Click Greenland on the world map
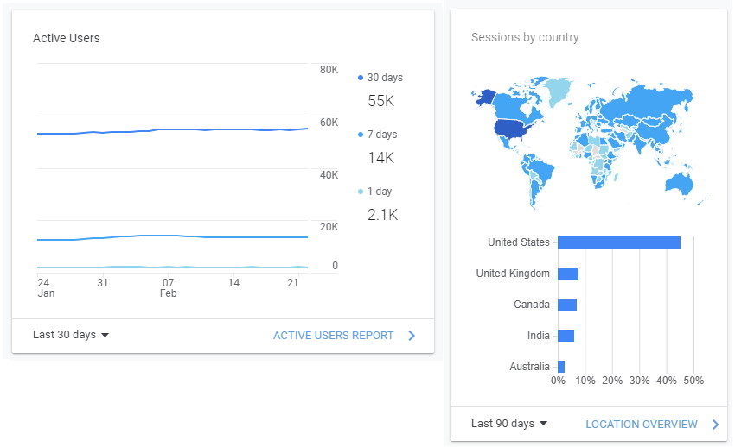The width and height of the screenshot is (735, 447). click(x=559, y=90)
